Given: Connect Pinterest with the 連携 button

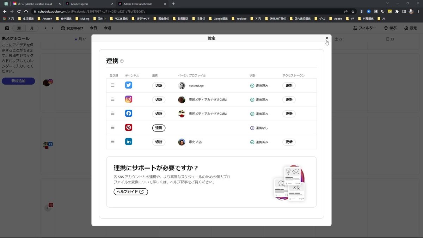Looking at the screenshot, I should click(159, 128).
